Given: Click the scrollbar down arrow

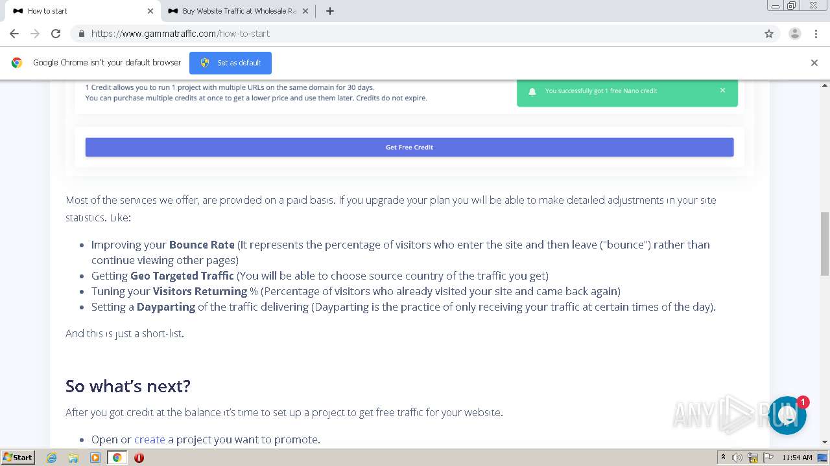Looking at the screenshot, I should (825, 442).
